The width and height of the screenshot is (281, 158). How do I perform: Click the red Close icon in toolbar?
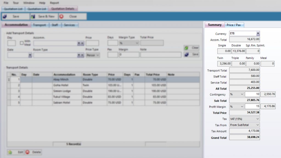coord(61,16)
